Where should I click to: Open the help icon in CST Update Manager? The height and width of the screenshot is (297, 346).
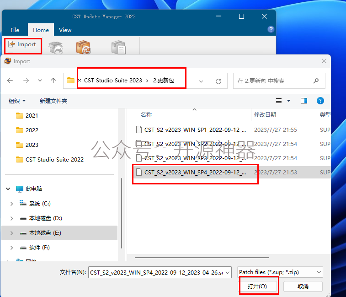tap(271, 29)
